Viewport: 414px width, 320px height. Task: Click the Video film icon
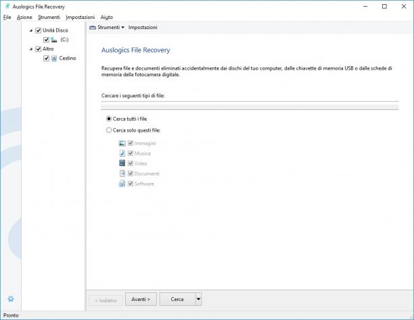tap(122, 163)
